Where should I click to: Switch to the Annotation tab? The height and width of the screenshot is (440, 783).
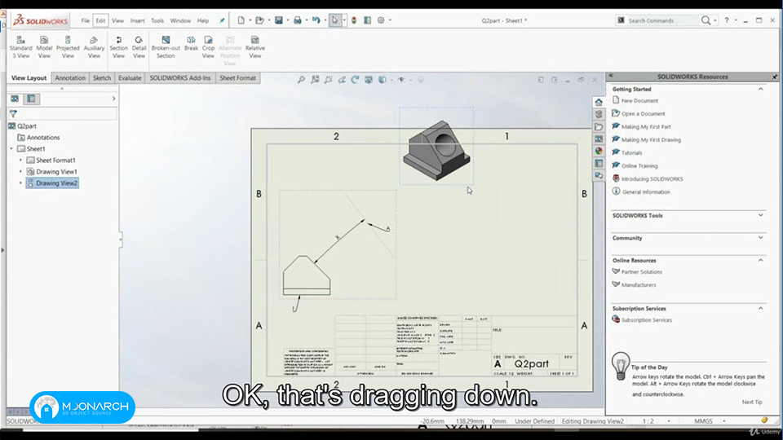coord(70,78)
